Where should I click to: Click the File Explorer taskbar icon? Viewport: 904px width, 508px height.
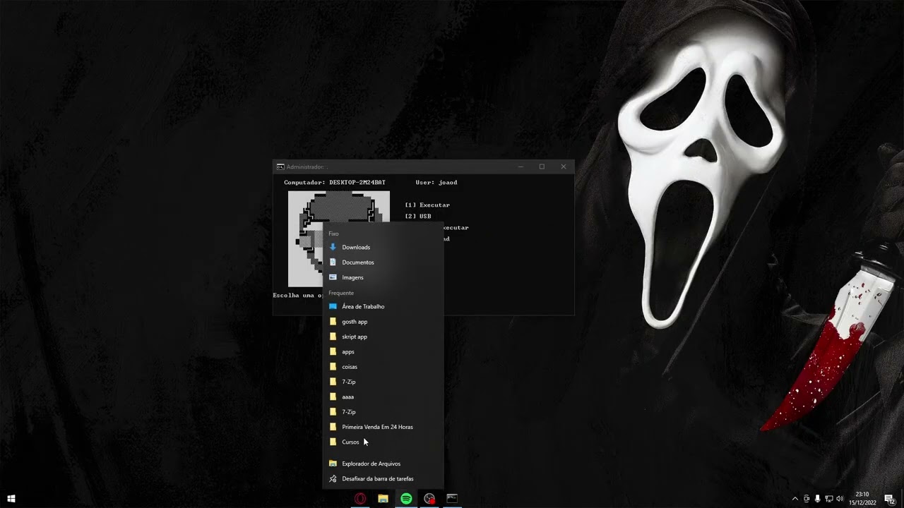coord(383,499)
